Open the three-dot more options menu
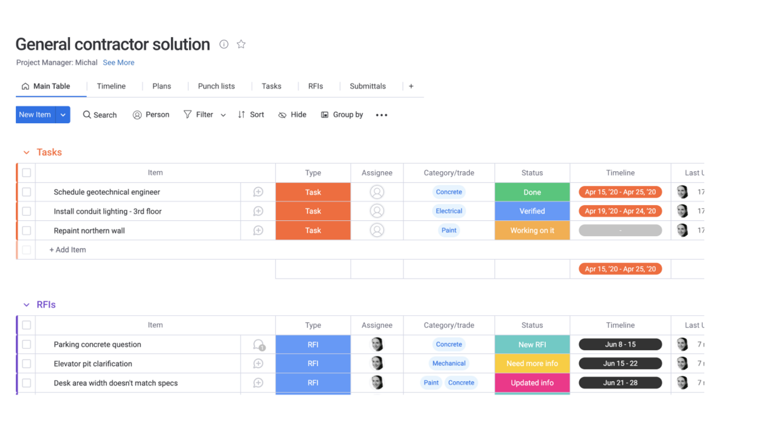The image size is (778, 425). pyautogui.click(x=382, y=115)
